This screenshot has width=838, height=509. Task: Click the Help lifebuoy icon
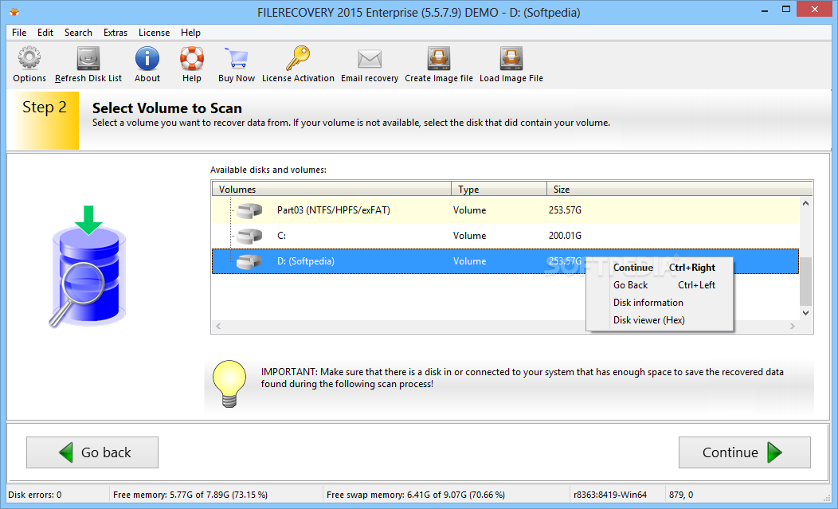(191, 58)
